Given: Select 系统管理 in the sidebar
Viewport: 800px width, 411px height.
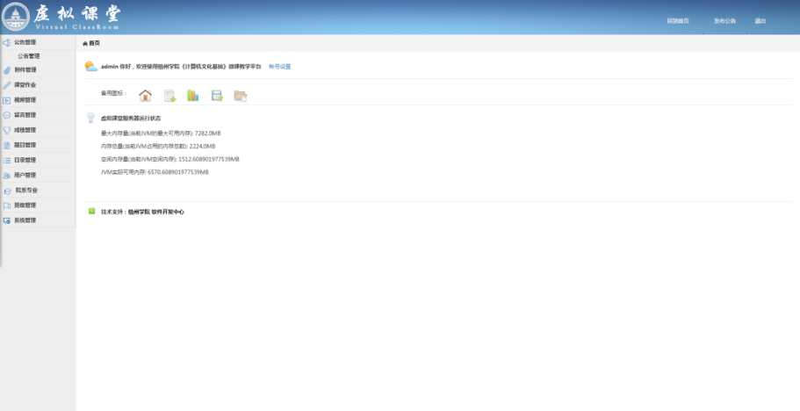Looking at the screenshot, I should click(25, 220).
